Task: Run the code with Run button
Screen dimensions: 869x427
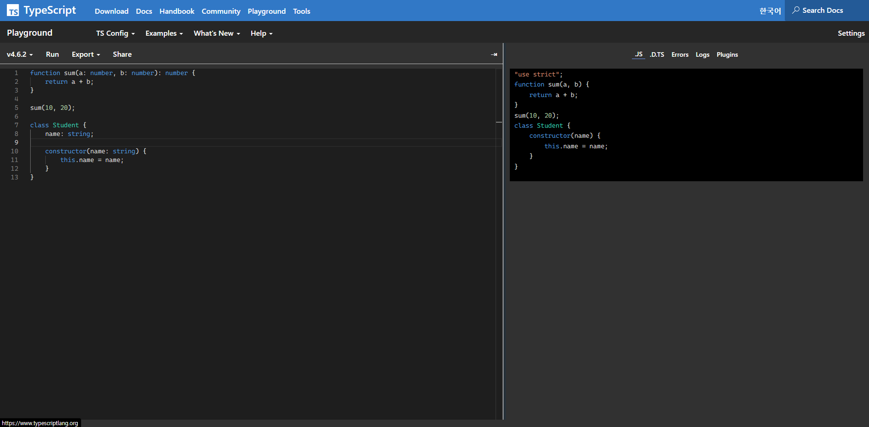Action: (52, 54)
